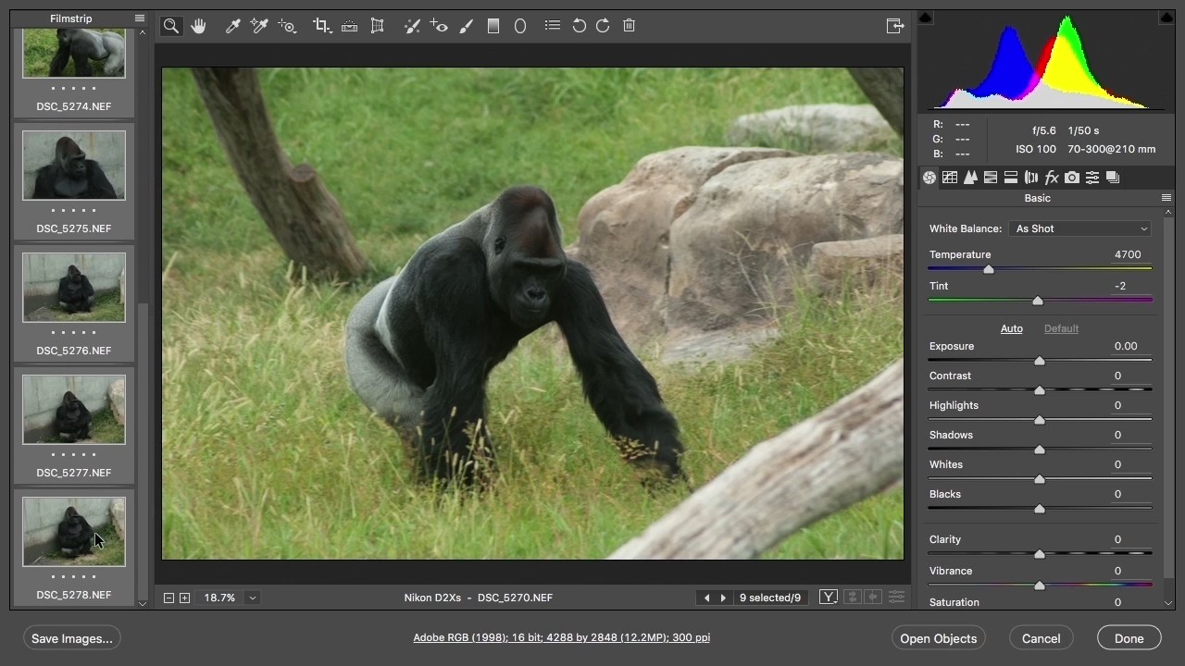Select the Targeted Adjustment tool
The height and width of the screenshot is (666, 1185).
point(287,26)
